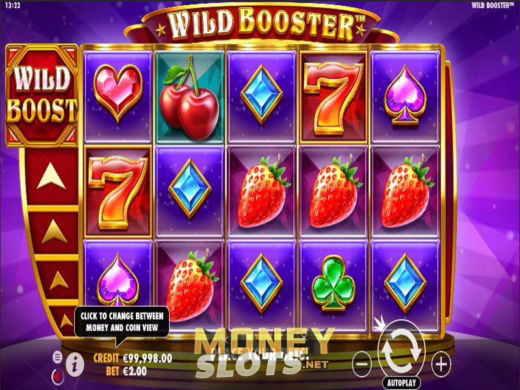Click the large Wild Boost badge

tap(42, 96)
